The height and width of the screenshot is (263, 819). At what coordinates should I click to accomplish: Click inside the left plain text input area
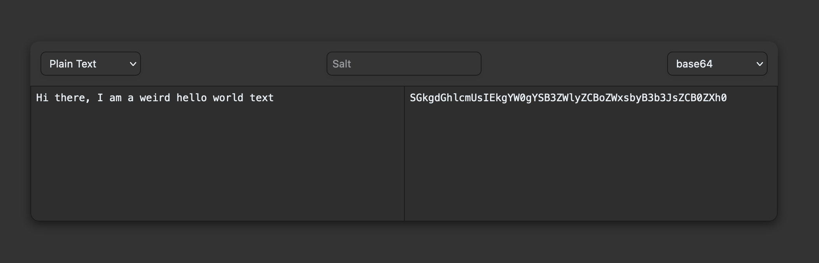pos(218,154)
